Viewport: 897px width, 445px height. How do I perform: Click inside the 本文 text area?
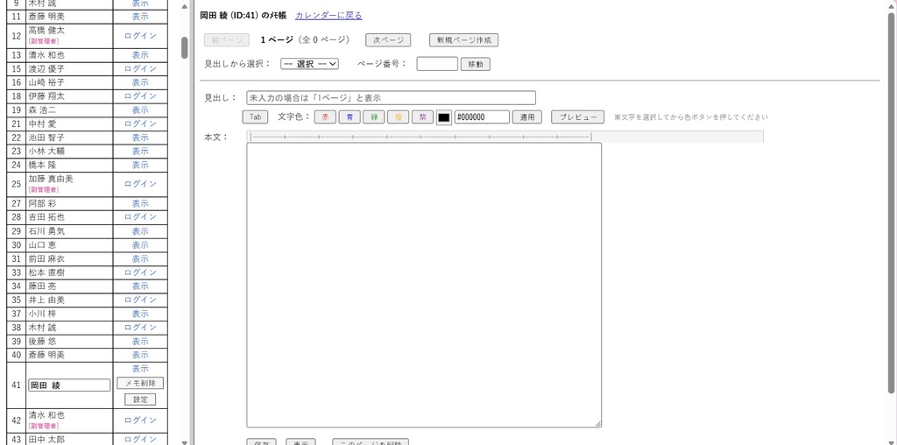coord(424,285)
